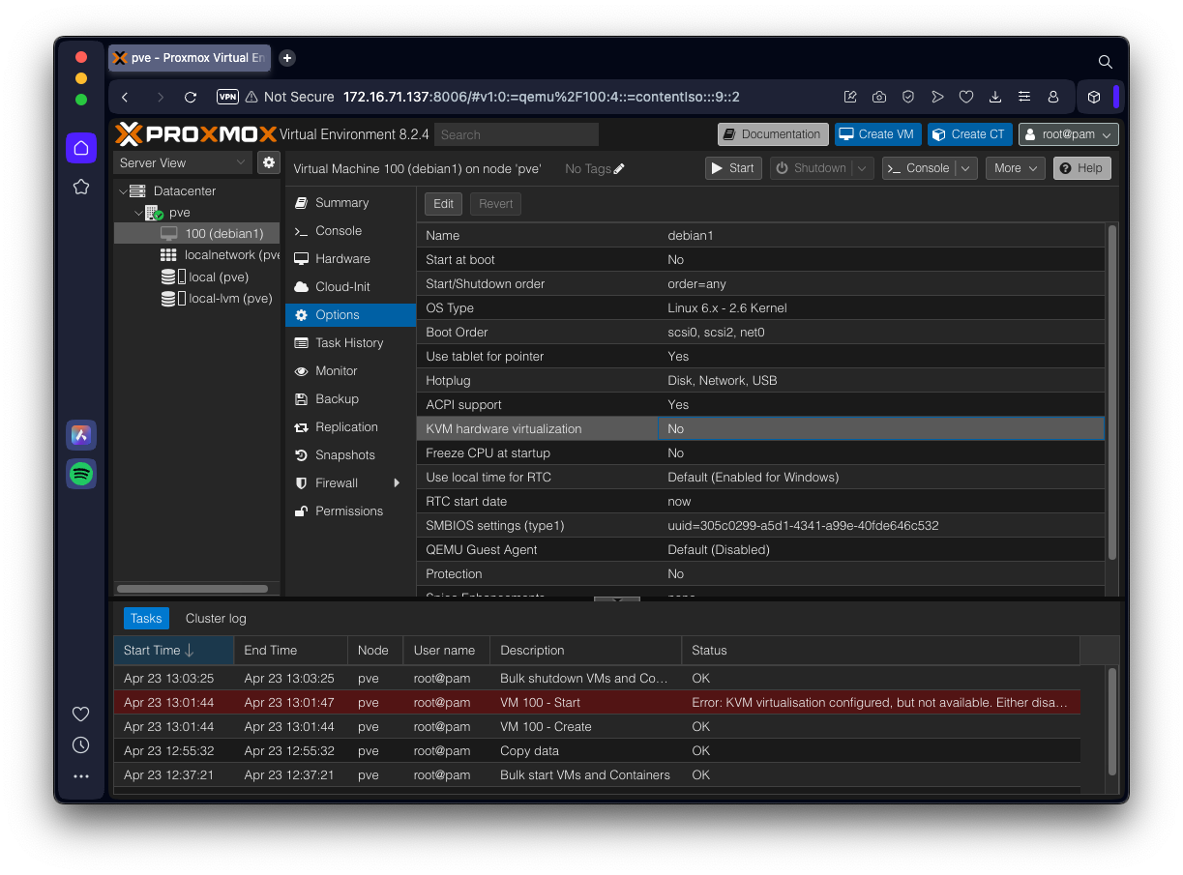Open the sidebar history clock icon
Image resolution: width=1183 pixels, height=875 pixels.
point(81,744)
